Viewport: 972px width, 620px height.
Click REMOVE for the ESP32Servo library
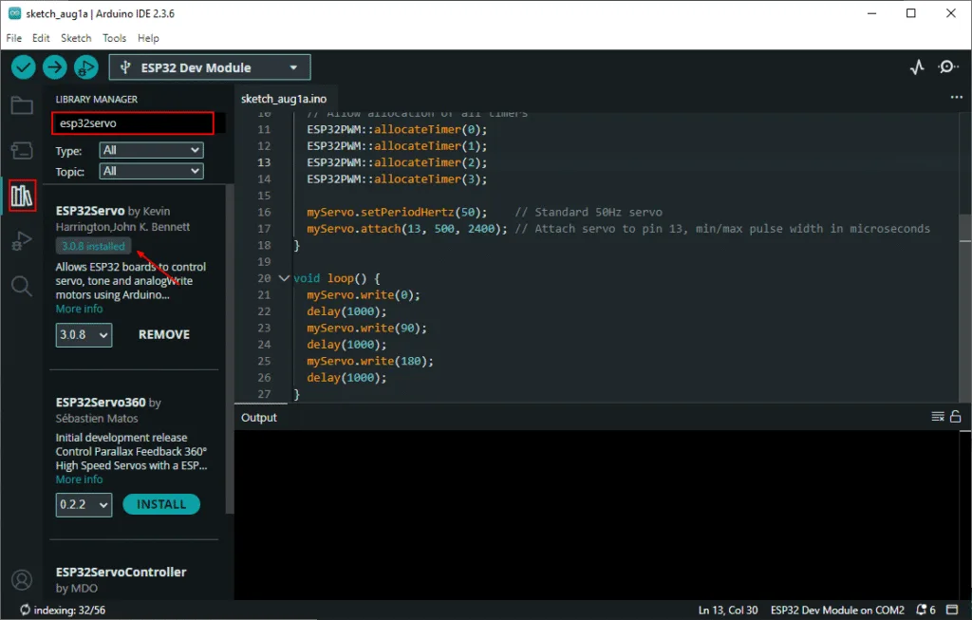(164, 335)
